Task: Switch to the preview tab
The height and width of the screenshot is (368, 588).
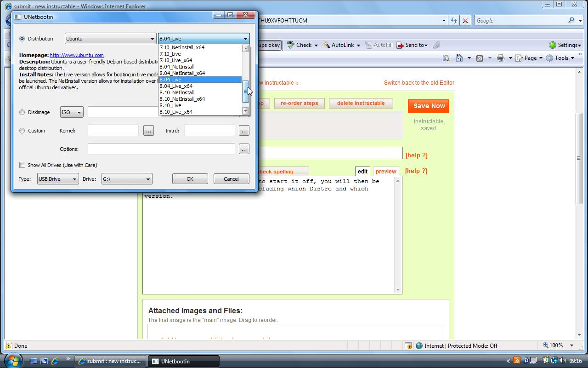Action: click(x=385, y=171)
